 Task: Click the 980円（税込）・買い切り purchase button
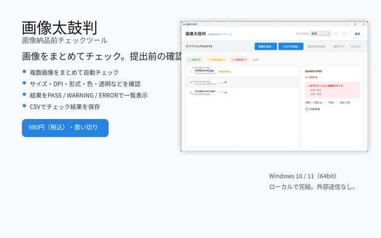click(65, 128)
